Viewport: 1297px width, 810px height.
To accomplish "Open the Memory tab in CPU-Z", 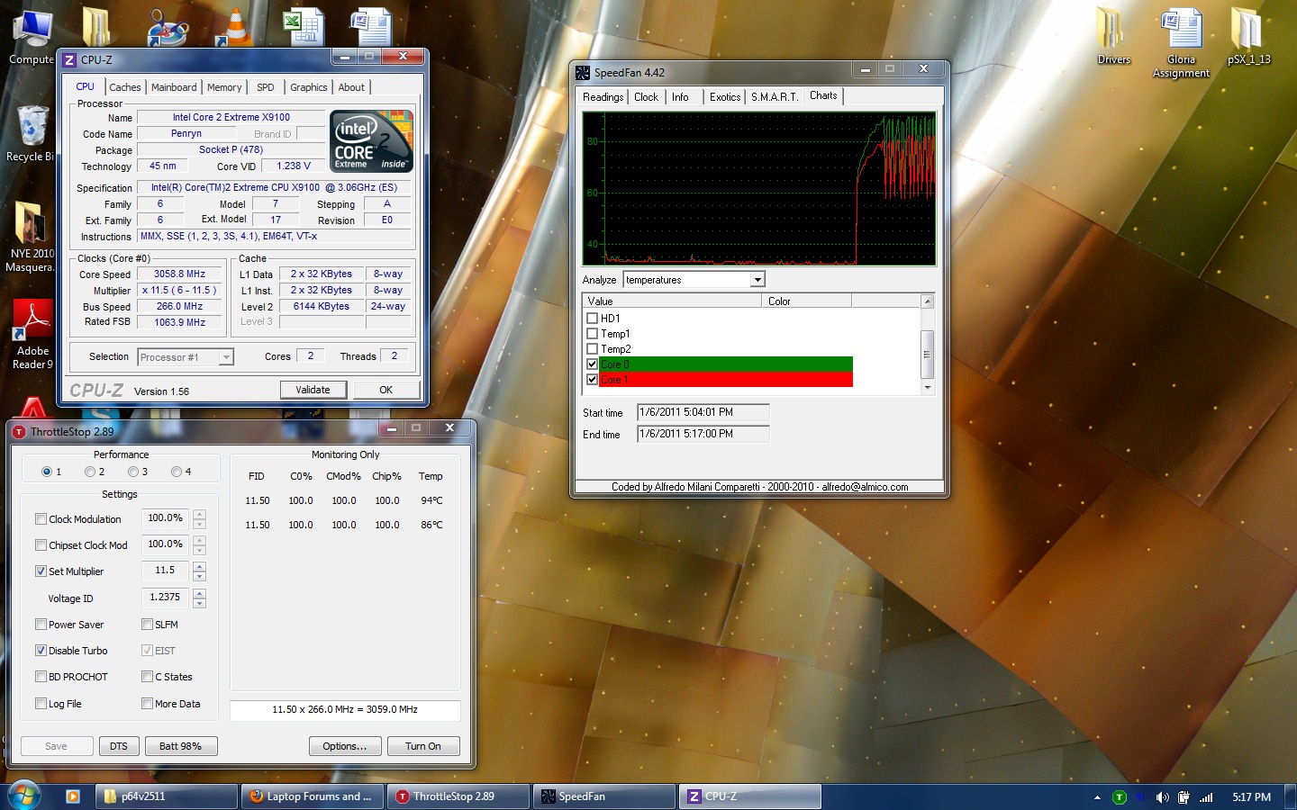I will click(x=224, y=87).
